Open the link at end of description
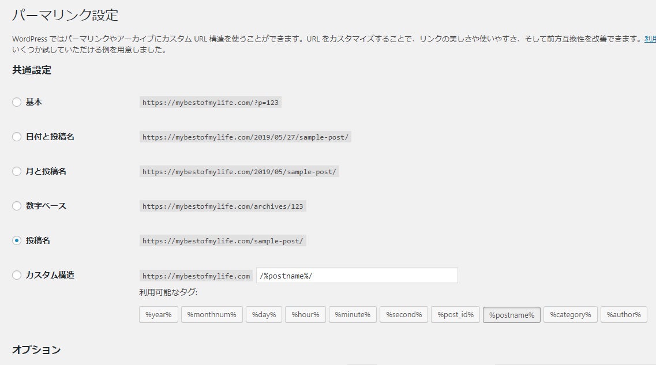This screenshot has height=365, width=656. (x=650, y=39)
